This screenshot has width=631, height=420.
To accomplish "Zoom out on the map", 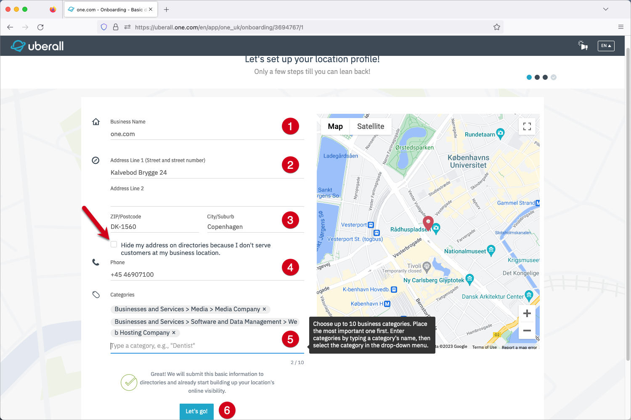I will point(527,331).
